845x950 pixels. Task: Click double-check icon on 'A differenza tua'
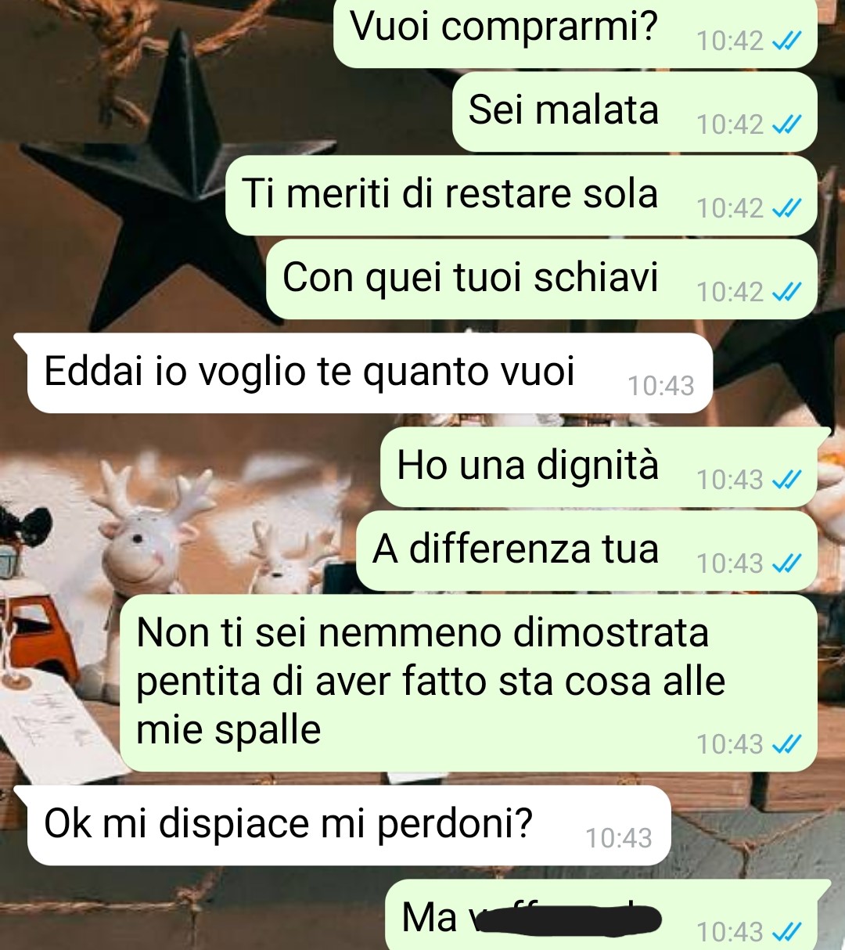[x=786, y=563]
